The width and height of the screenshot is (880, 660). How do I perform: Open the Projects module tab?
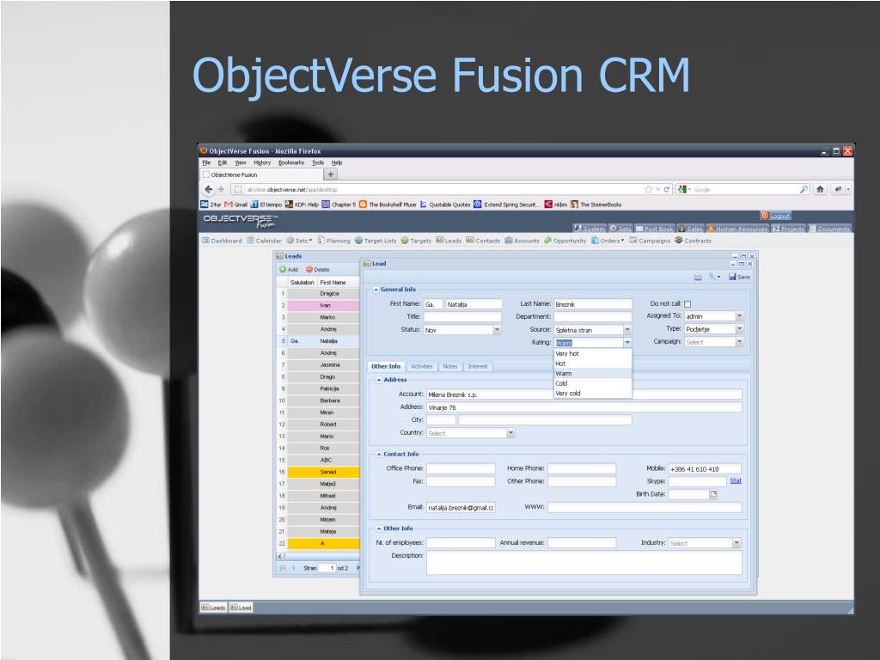[x=789, y=229]
